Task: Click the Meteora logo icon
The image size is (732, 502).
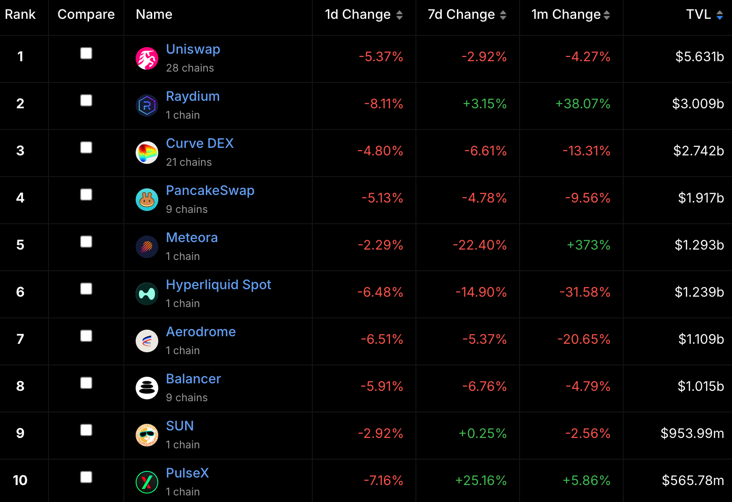Action: [147, 247]
